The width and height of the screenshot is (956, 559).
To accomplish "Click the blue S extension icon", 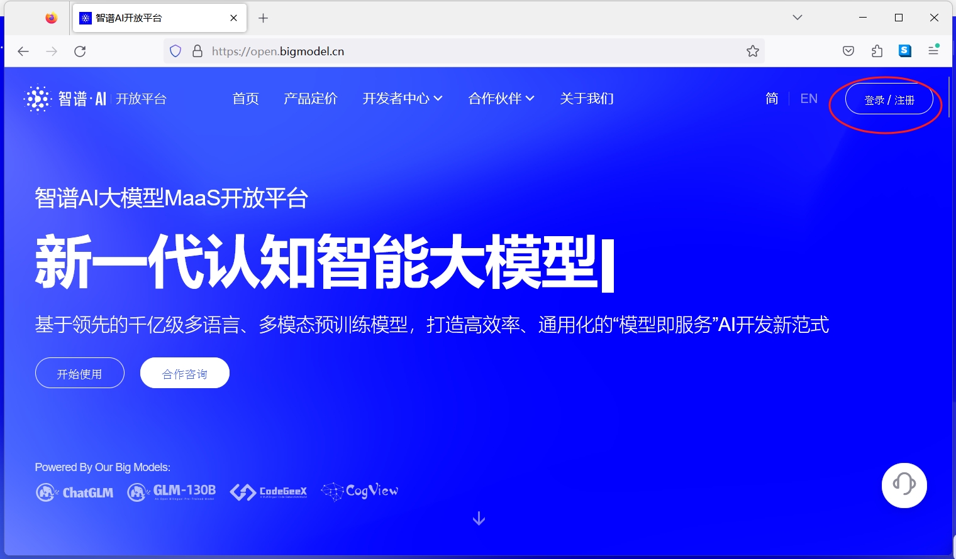I will [x=905, y=52].
